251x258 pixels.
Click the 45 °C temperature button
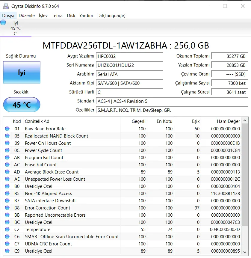pyautogui.click(x=22, y=105)
